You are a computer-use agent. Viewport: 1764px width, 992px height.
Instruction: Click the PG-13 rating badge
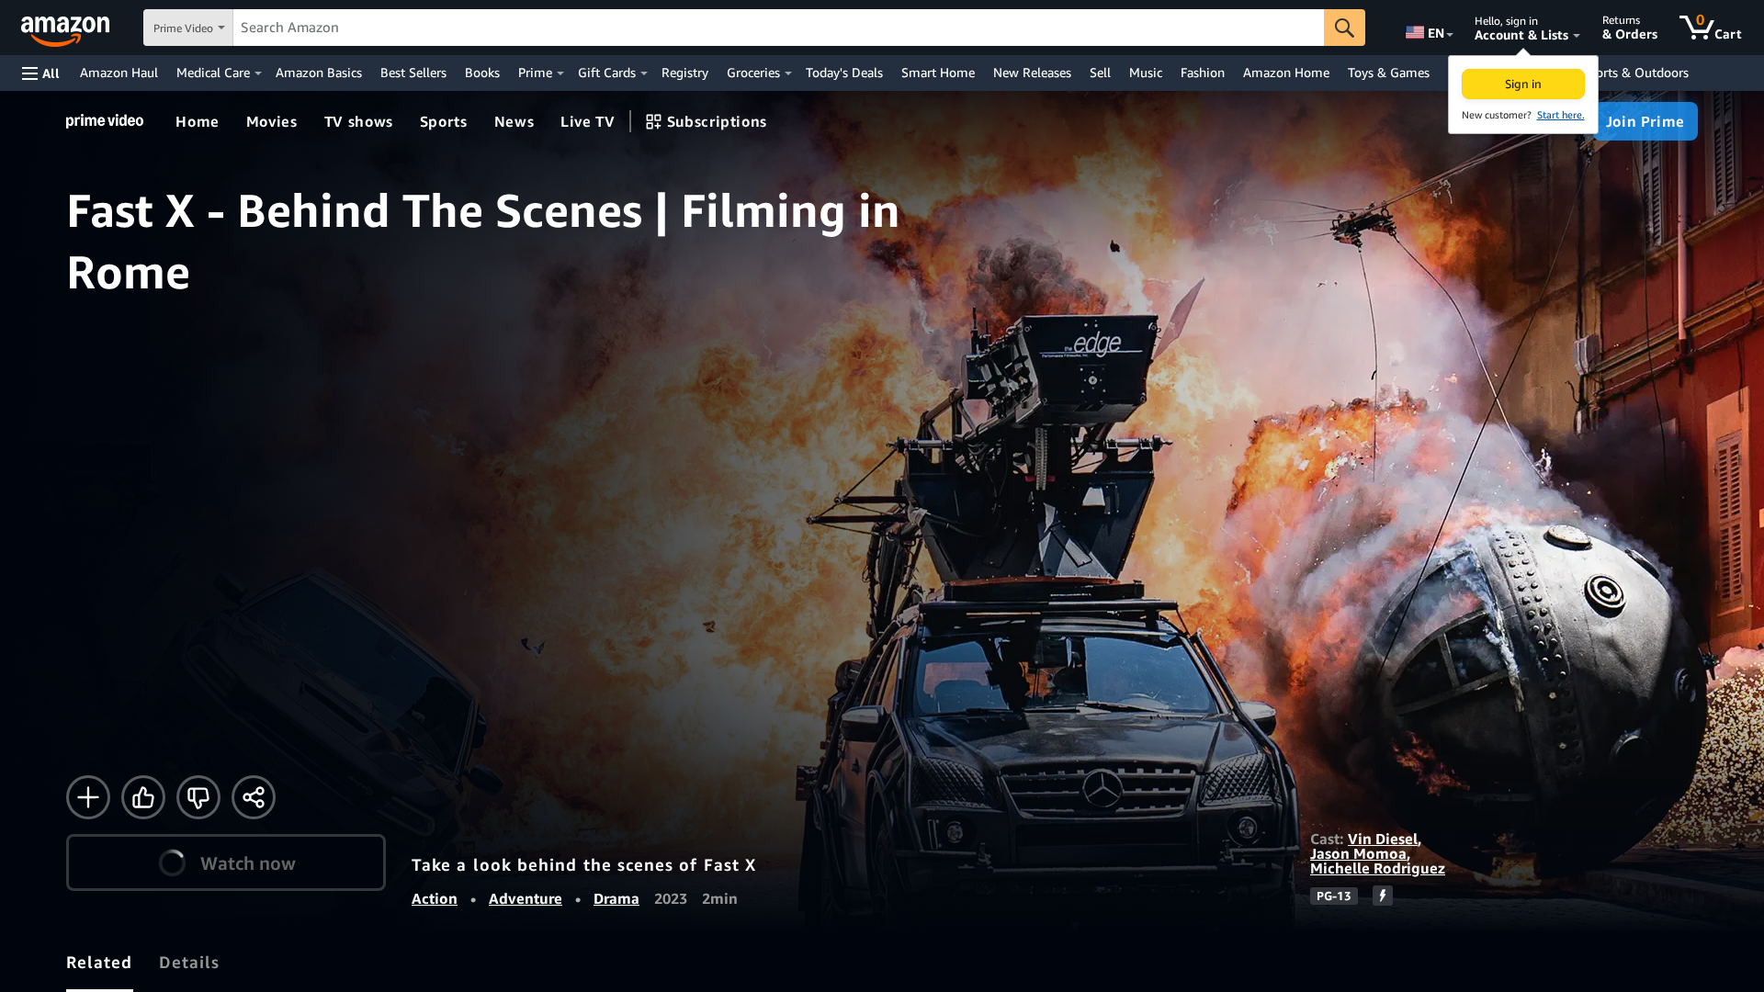coord(1333,896)
